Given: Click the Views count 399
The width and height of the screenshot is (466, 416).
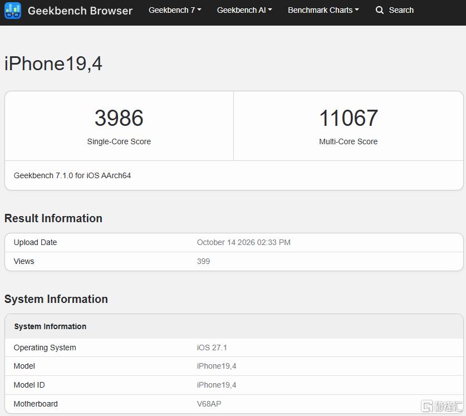Looking at the screenshot, I should pos(203,261).
